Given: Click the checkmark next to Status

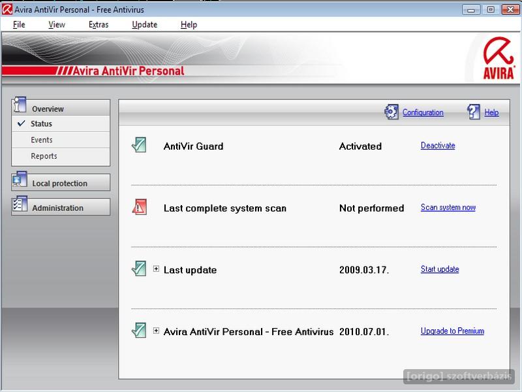Looking at the screenshot, I should point(21,123).
